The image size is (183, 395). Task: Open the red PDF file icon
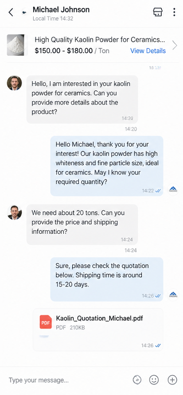click(46, 321)
